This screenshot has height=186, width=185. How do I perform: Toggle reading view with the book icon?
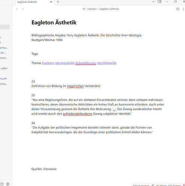coord(178,9)
